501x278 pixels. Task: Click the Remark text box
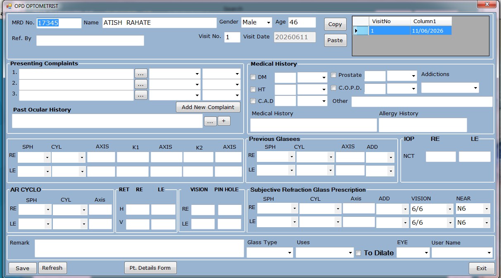point(139,248)
